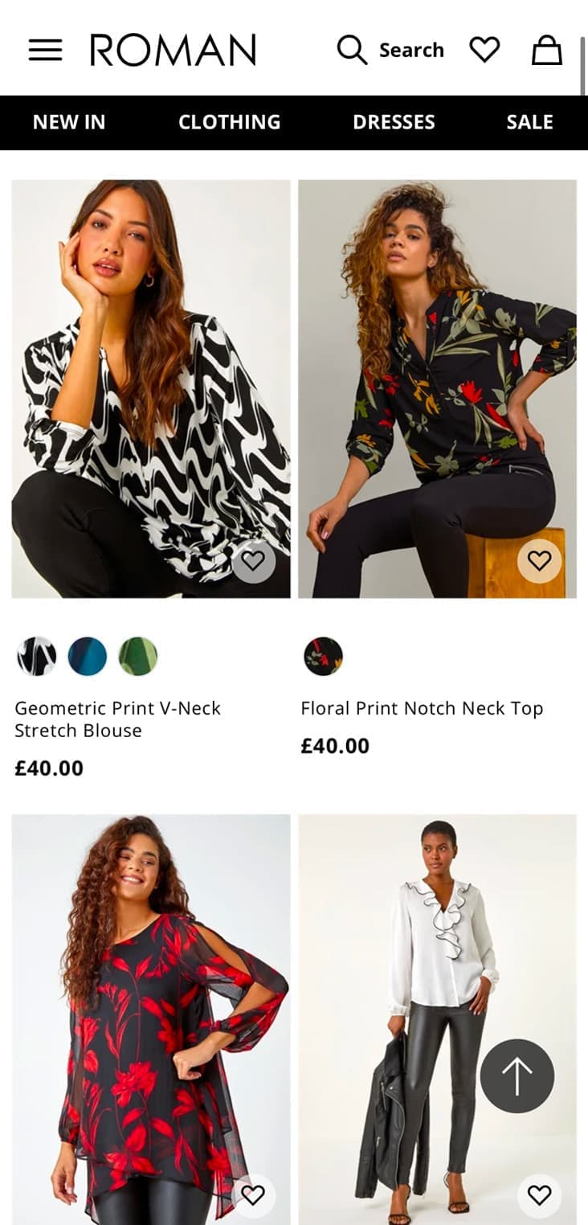Open search with the magnifying glass icon

[x=352, y=50]
